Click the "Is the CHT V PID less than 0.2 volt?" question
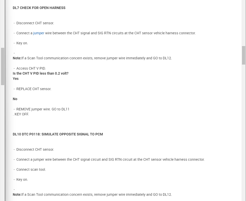 pyautogui.click(x=40, y=73)
